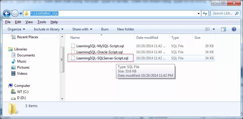The width and height of the screenshot is (243, 119).
Task: Click the Computer monitor icon
Action: pyautogui.click(x=10, y=86)
